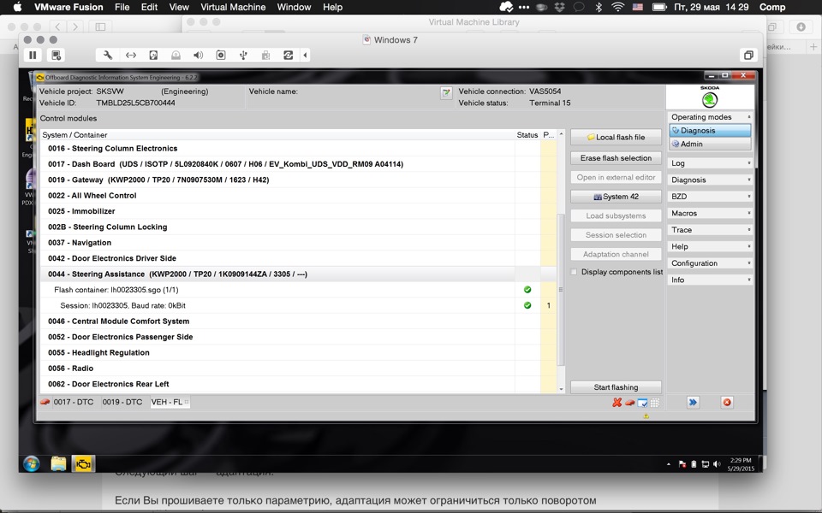Click the network adapter arrows icon
The image size is (822, 513).
(131, 55)
